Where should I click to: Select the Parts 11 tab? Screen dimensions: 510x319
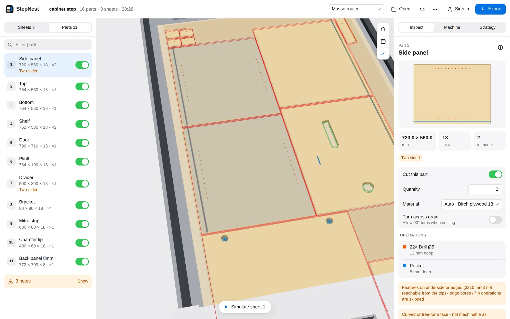70,27
